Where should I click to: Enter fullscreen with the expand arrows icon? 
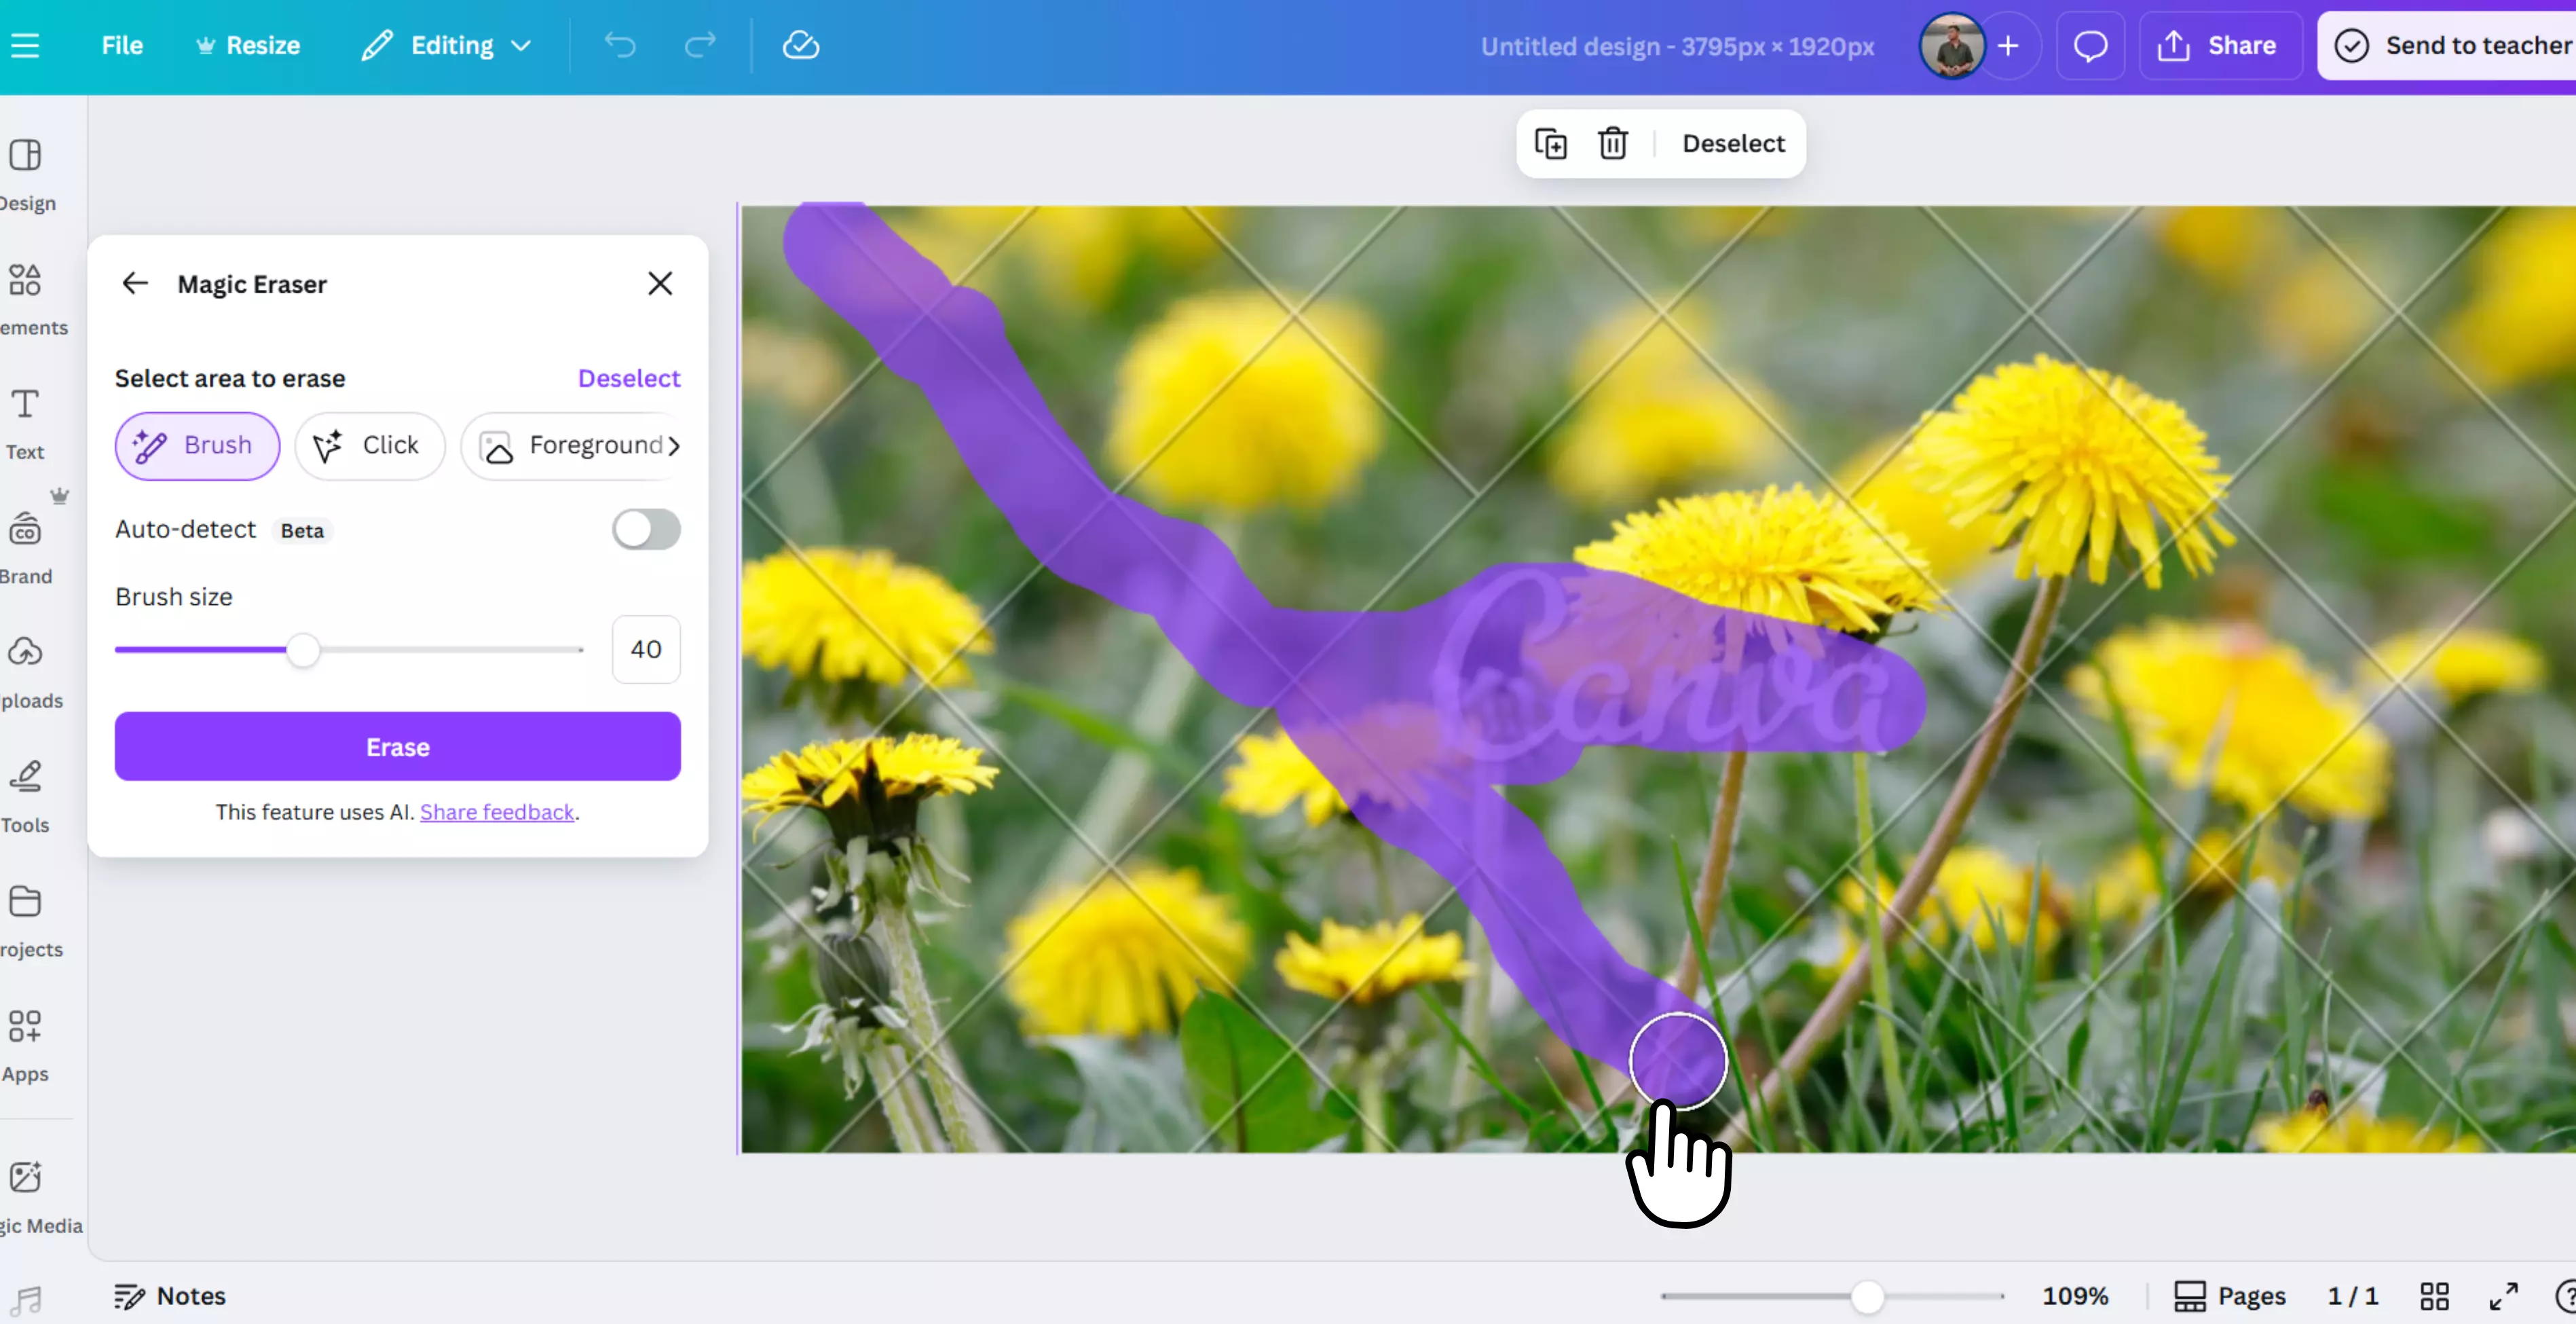coord(2503,1296)
